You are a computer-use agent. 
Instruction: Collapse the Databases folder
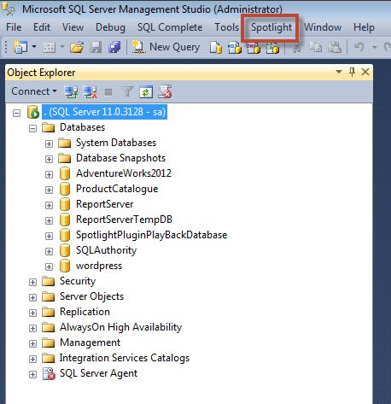pyautogui.click(x=32, y=128)
